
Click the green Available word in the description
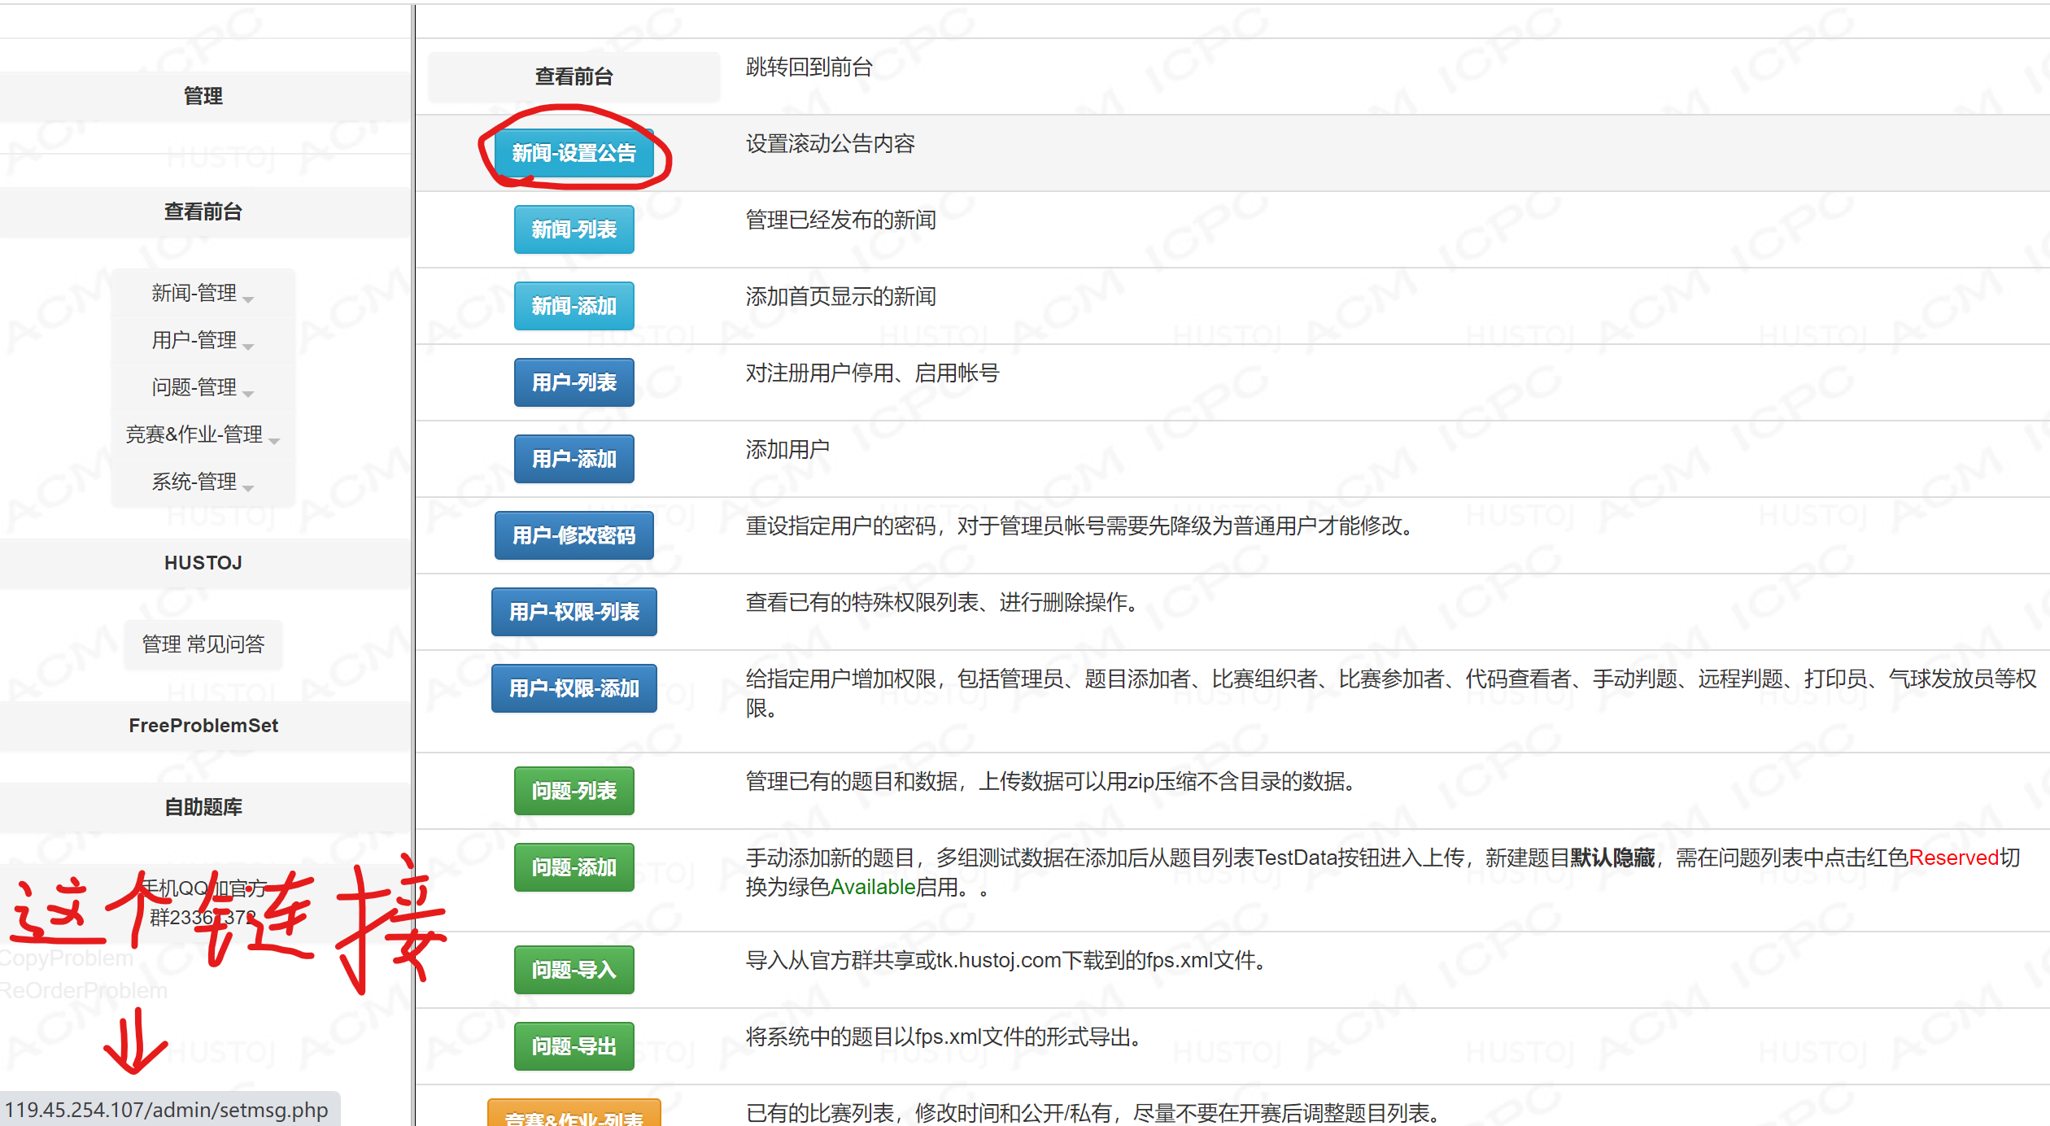tap(873, 887)
